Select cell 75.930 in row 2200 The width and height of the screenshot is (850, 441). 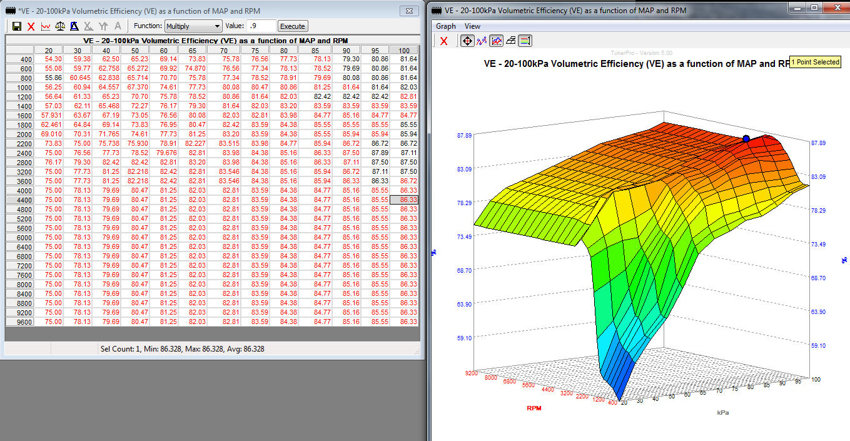(x=135, y=143)
